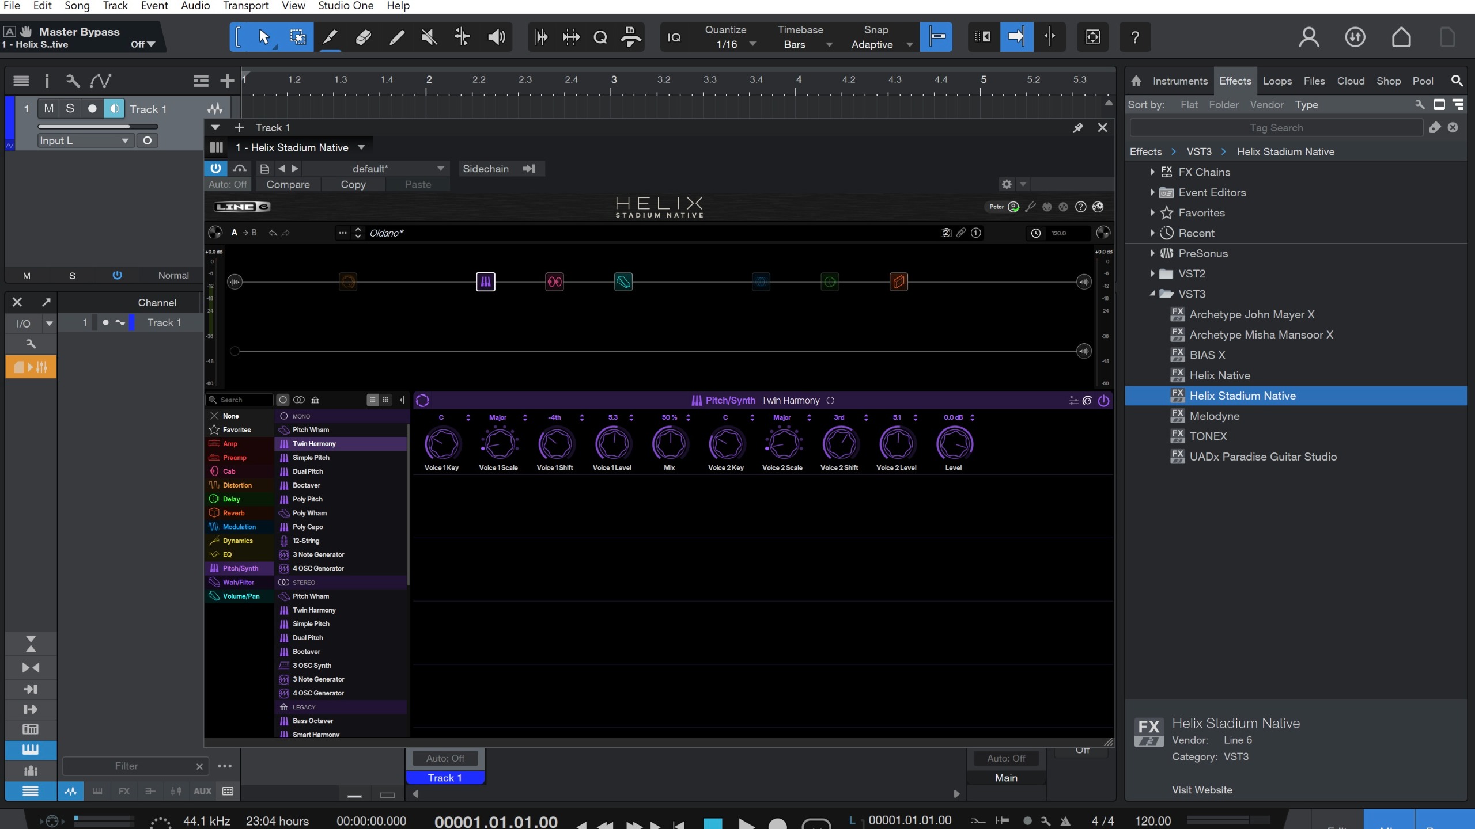Mute Track 1 with M button
Image resolution: width=1475 pixels, height=829 pixels.
48,109
